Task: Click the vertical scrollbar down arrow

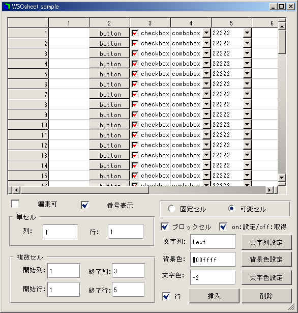Action: point(282,177)
